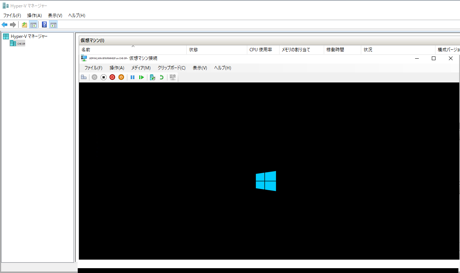Click the Up one level folder icon
460x273 pixels.
[x=25, y=25]
